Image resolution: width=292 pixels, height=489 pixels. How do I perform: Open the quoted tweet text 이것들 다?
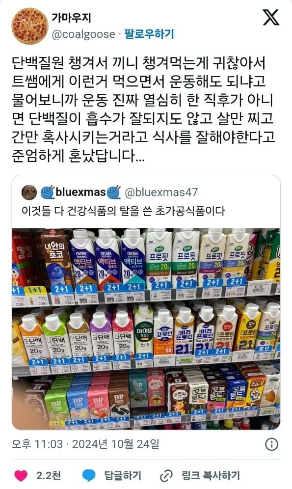(123, 211)
